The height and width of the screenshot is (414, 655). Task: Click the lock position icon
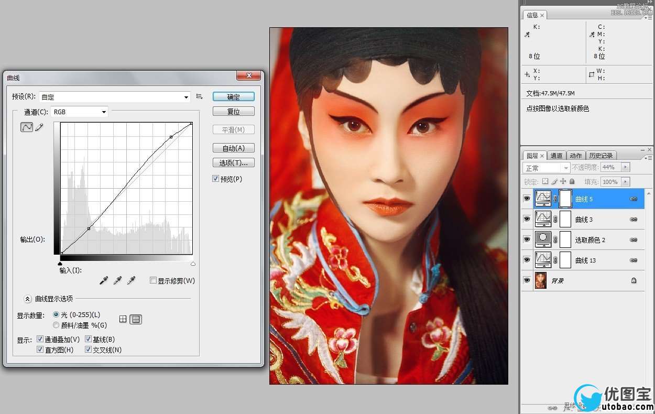[563, 181]
